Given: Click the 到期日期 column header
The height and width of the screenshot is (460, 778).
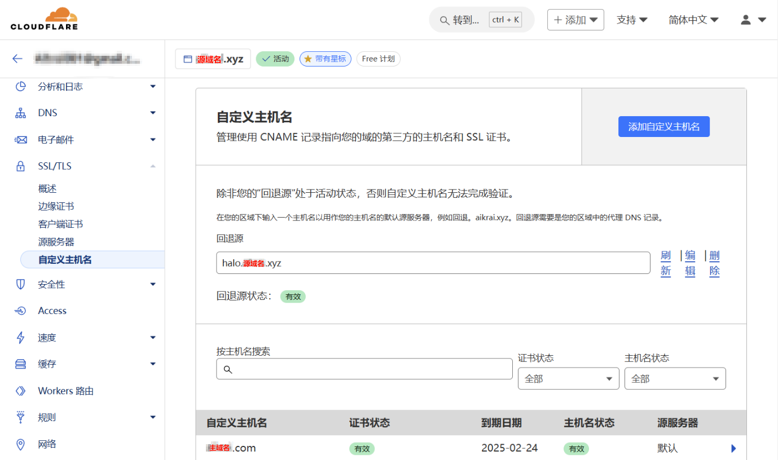Looking at the screenshot, I should tap(502, 423).
